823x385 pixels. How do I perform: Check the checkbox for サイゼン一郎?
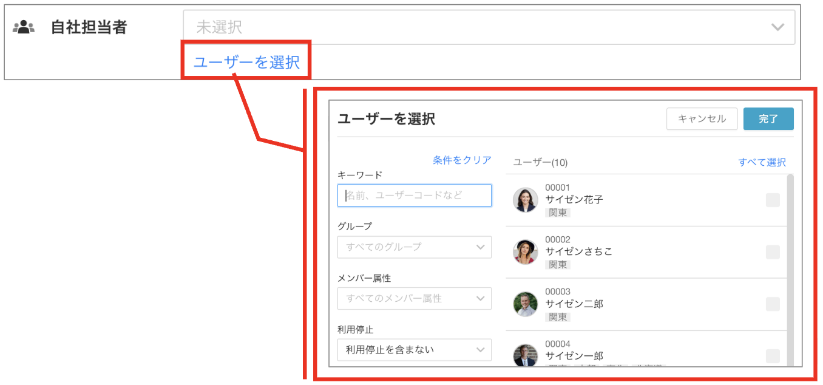[x=773, y=356]
